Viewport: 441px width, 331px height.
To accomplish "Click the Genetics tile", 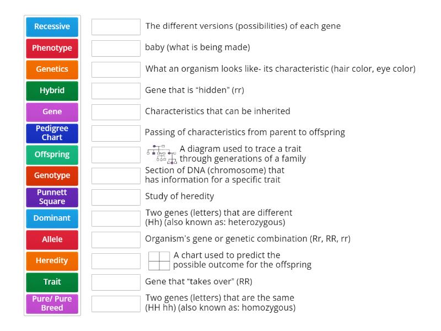I will pyautogui.click(x=52, y=69).
